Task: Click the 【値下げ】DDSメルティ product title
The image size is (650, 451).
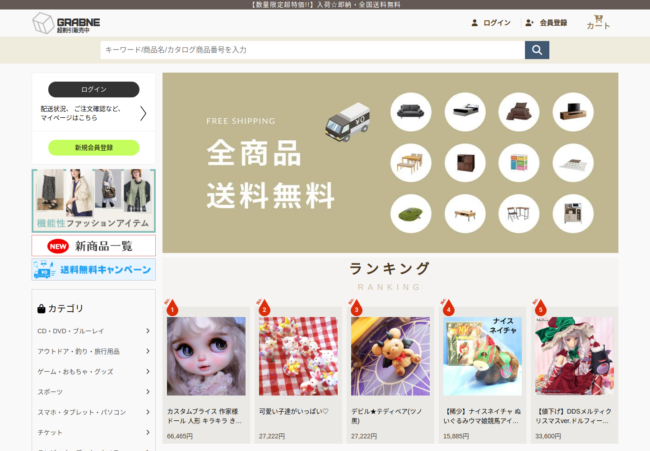Action: pyautogui.click(x=573, y=416)
